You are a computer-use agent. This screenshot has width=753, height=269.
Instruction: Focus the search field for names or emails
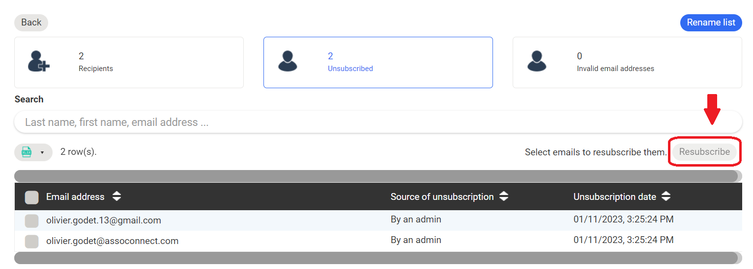pos(378,122)
